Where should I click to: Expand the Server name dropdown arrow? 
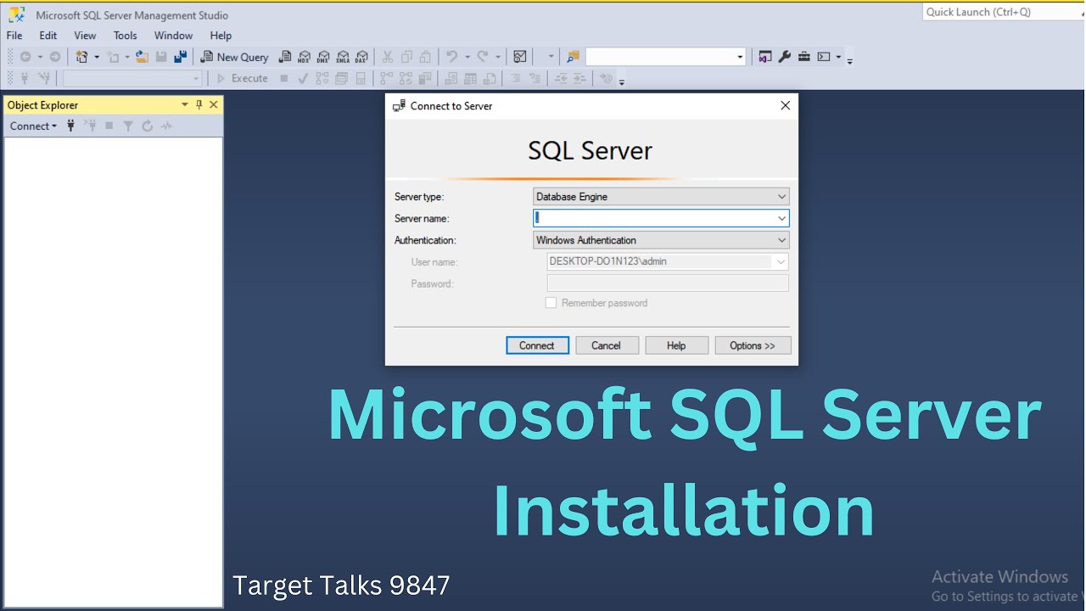pos(781,218)
